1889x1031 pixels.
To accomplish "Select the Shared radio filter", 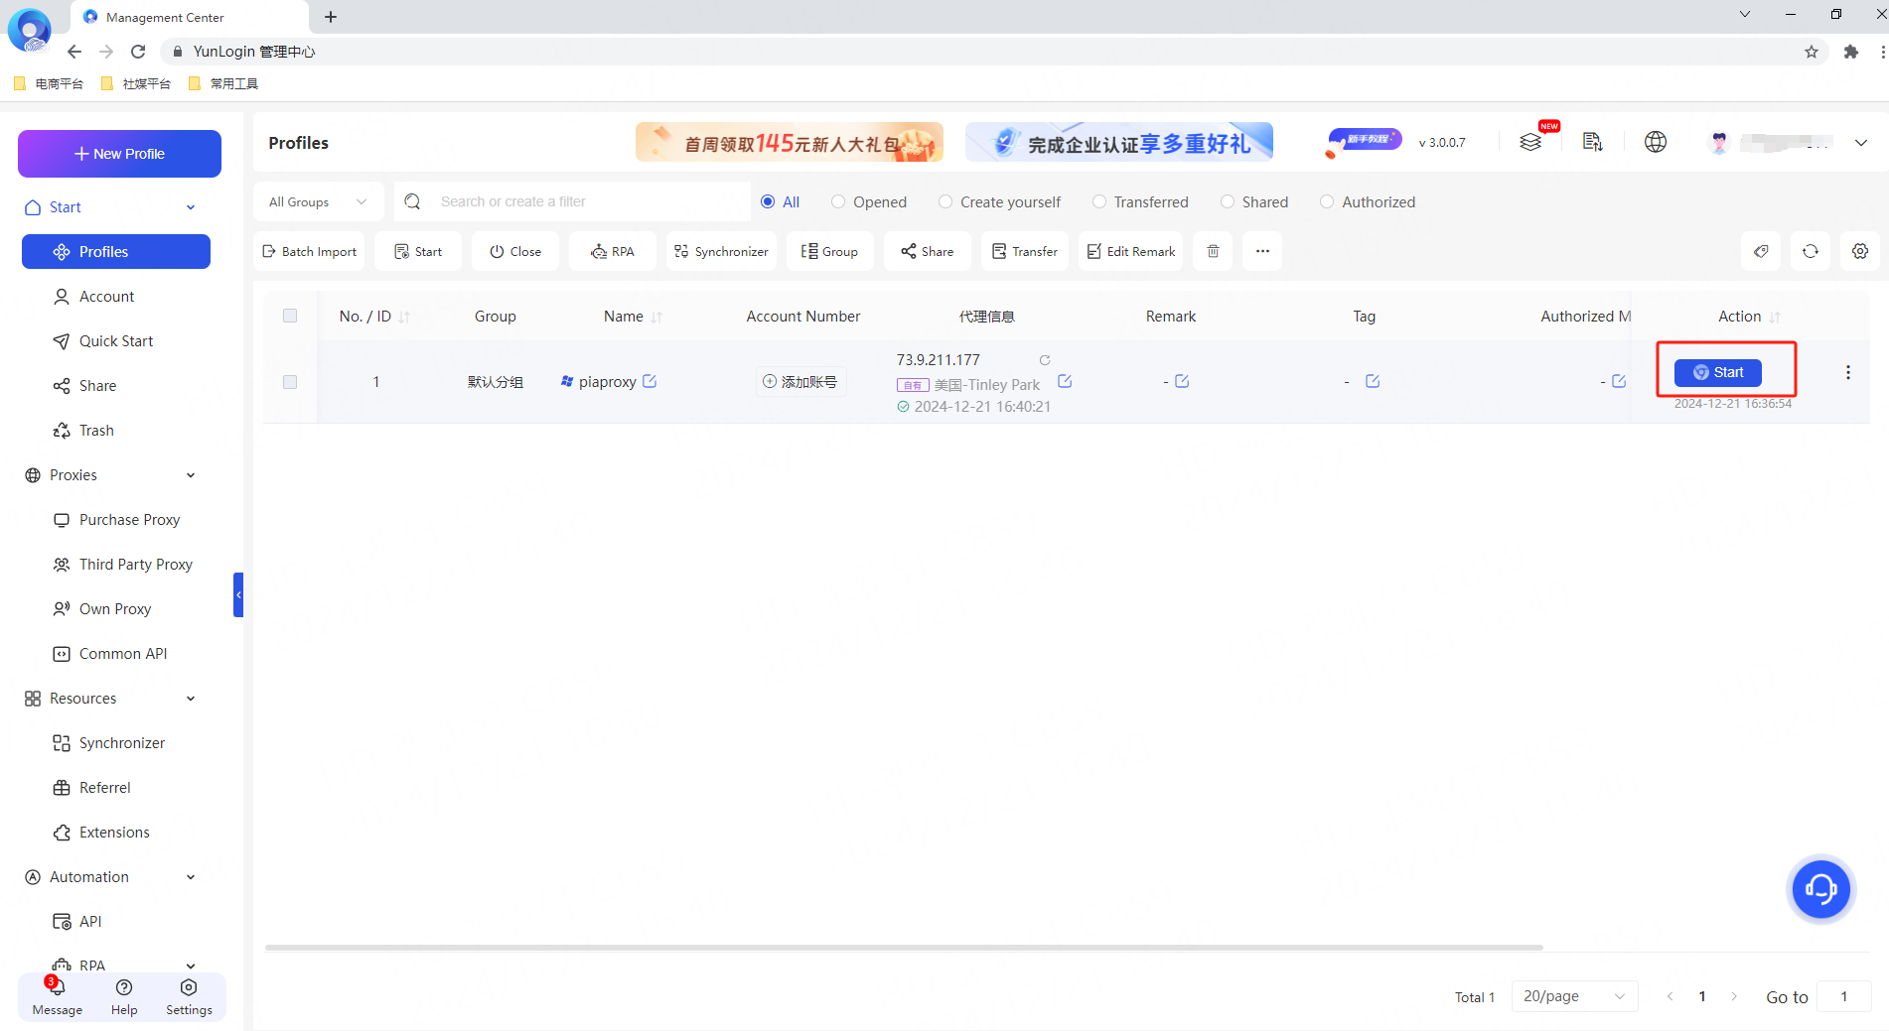I will (x=1228, y=202).
